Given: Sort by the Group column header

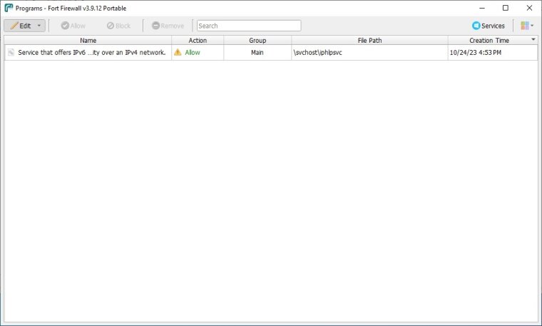Looking at the screenshot, I should click(x=257, y=41).
